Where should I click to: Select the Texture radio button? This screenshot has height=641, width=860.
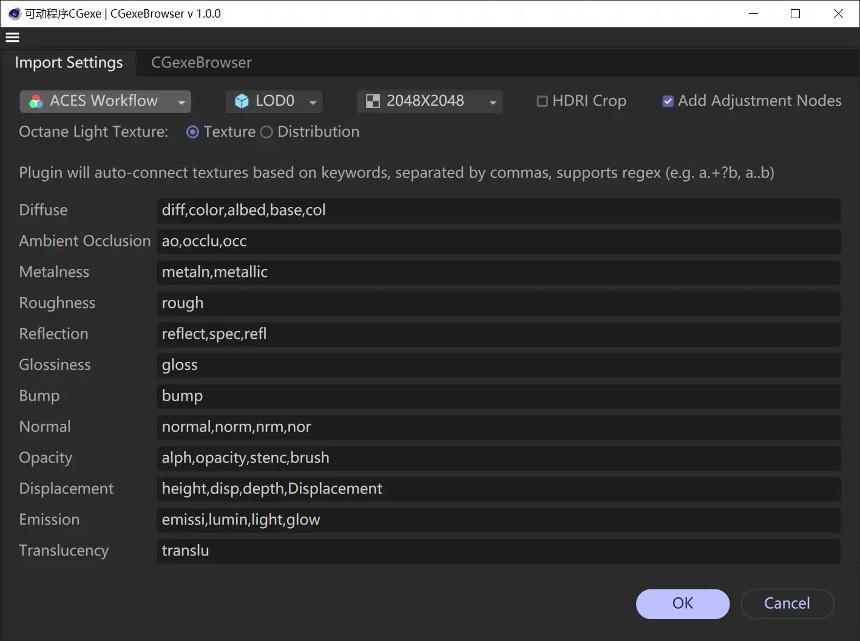pos(192,132)
